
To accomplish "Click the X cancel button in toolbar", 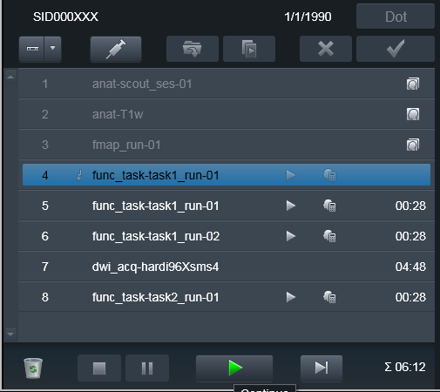I will click(x=326, y=49).
